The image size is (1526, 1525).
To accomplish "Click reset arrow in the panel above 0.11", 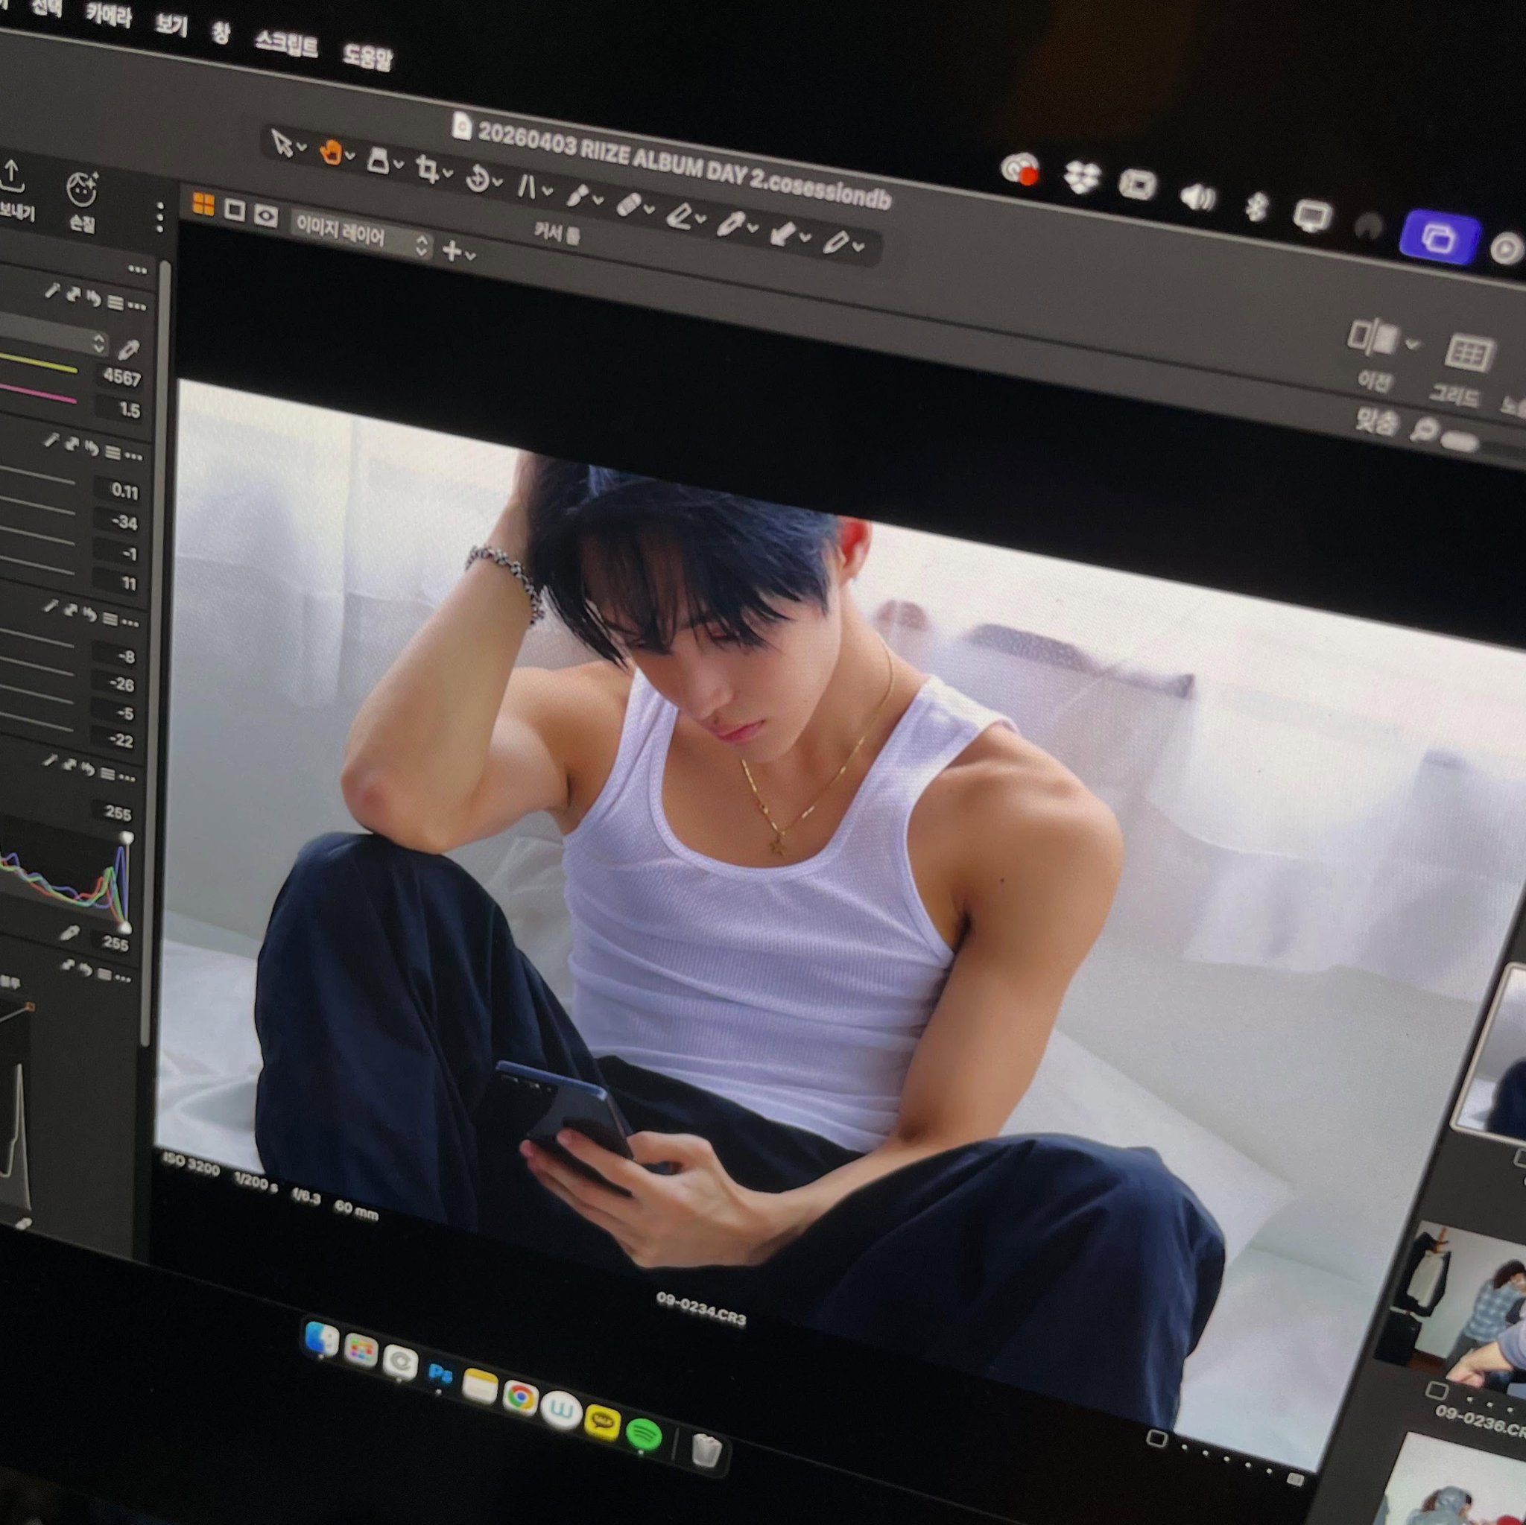I will 92,448.
